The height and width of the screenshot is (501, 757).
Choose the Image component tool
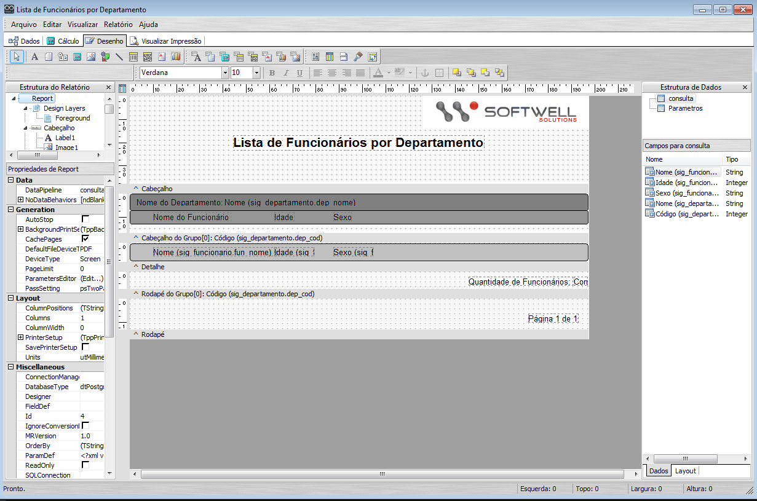91,57
